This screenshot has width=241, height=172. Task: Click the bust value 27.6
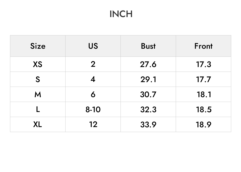tap(148, 64)
